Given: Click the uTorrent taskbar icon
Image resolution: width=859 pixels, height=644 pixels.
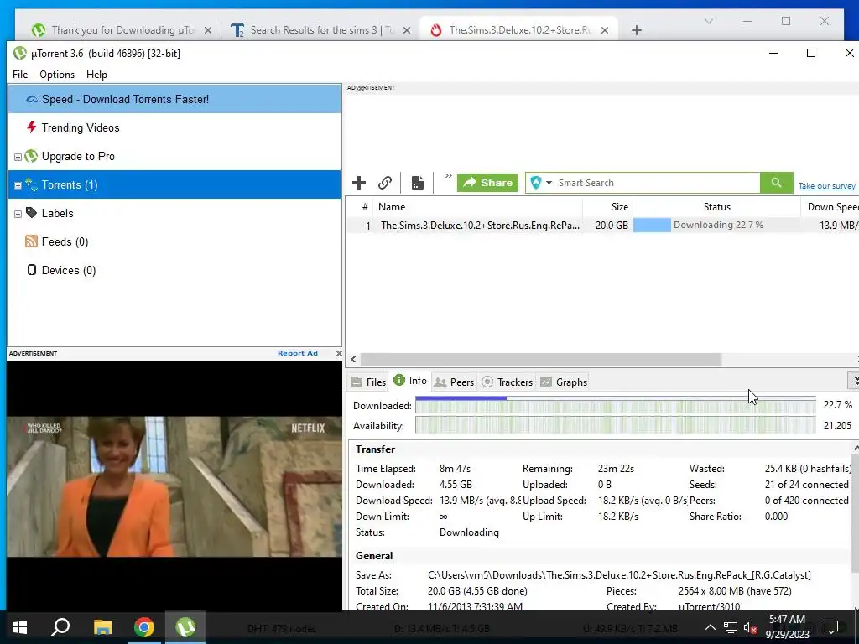Looking at the screenshot, I should click(x=185, y=627).
